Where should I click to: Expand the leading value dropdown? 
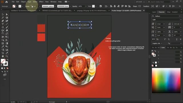coord(181,24)
